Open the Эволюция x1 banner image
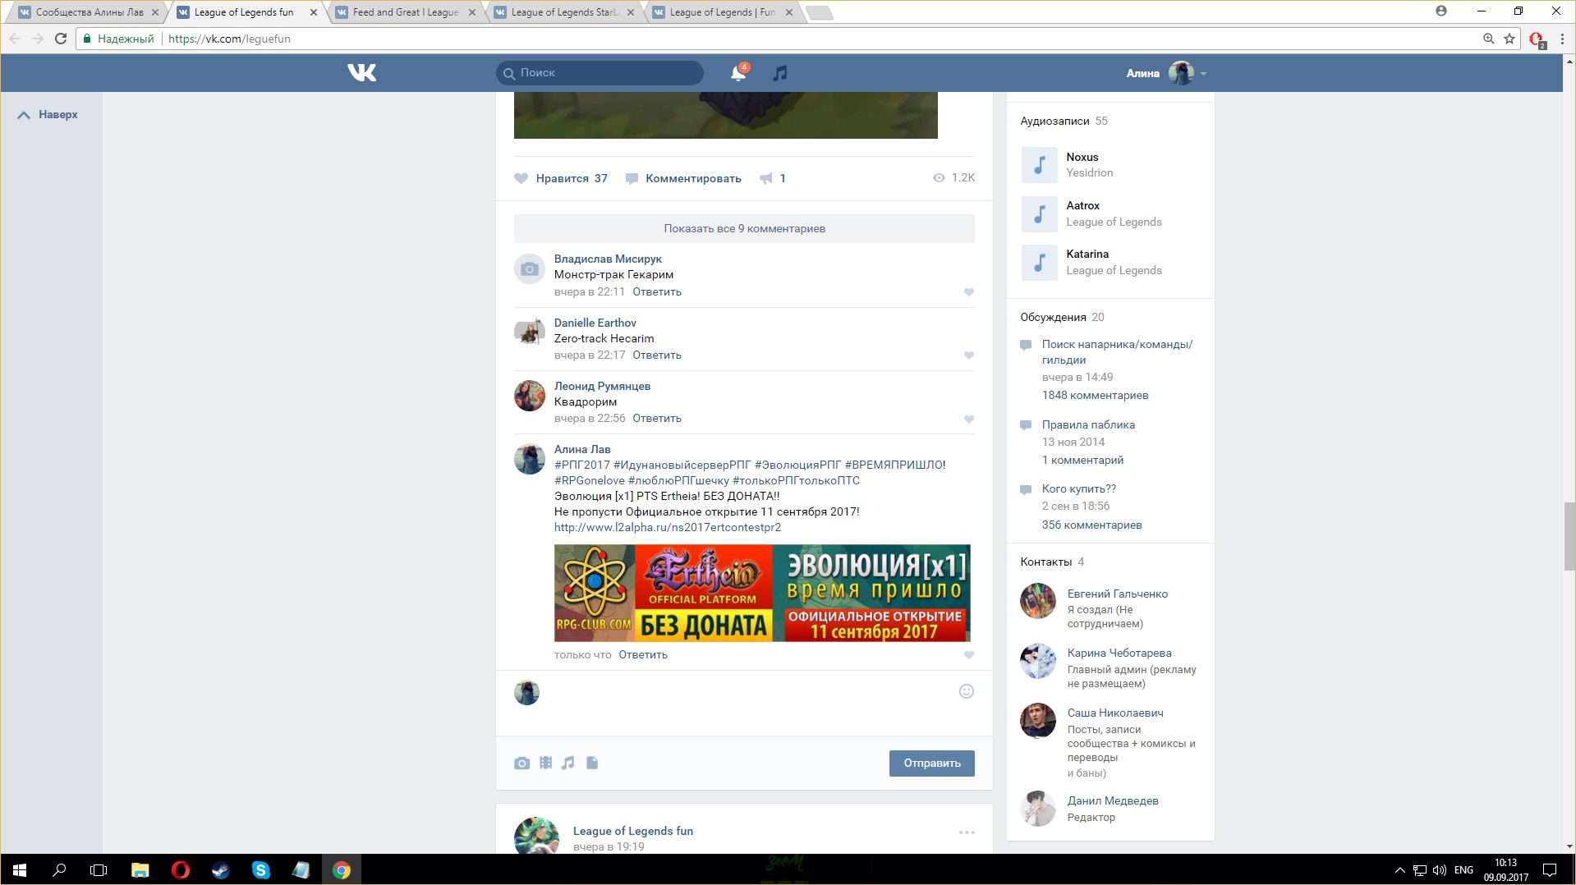The image size is (1576, 885). pyautogui.click(x=762, y=594)
